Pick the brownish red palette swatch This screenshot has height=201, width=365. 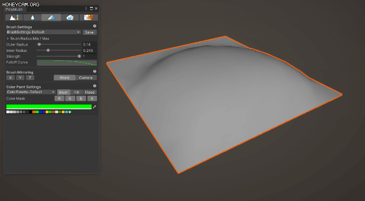pyautogui.click(x=54, y=112)
